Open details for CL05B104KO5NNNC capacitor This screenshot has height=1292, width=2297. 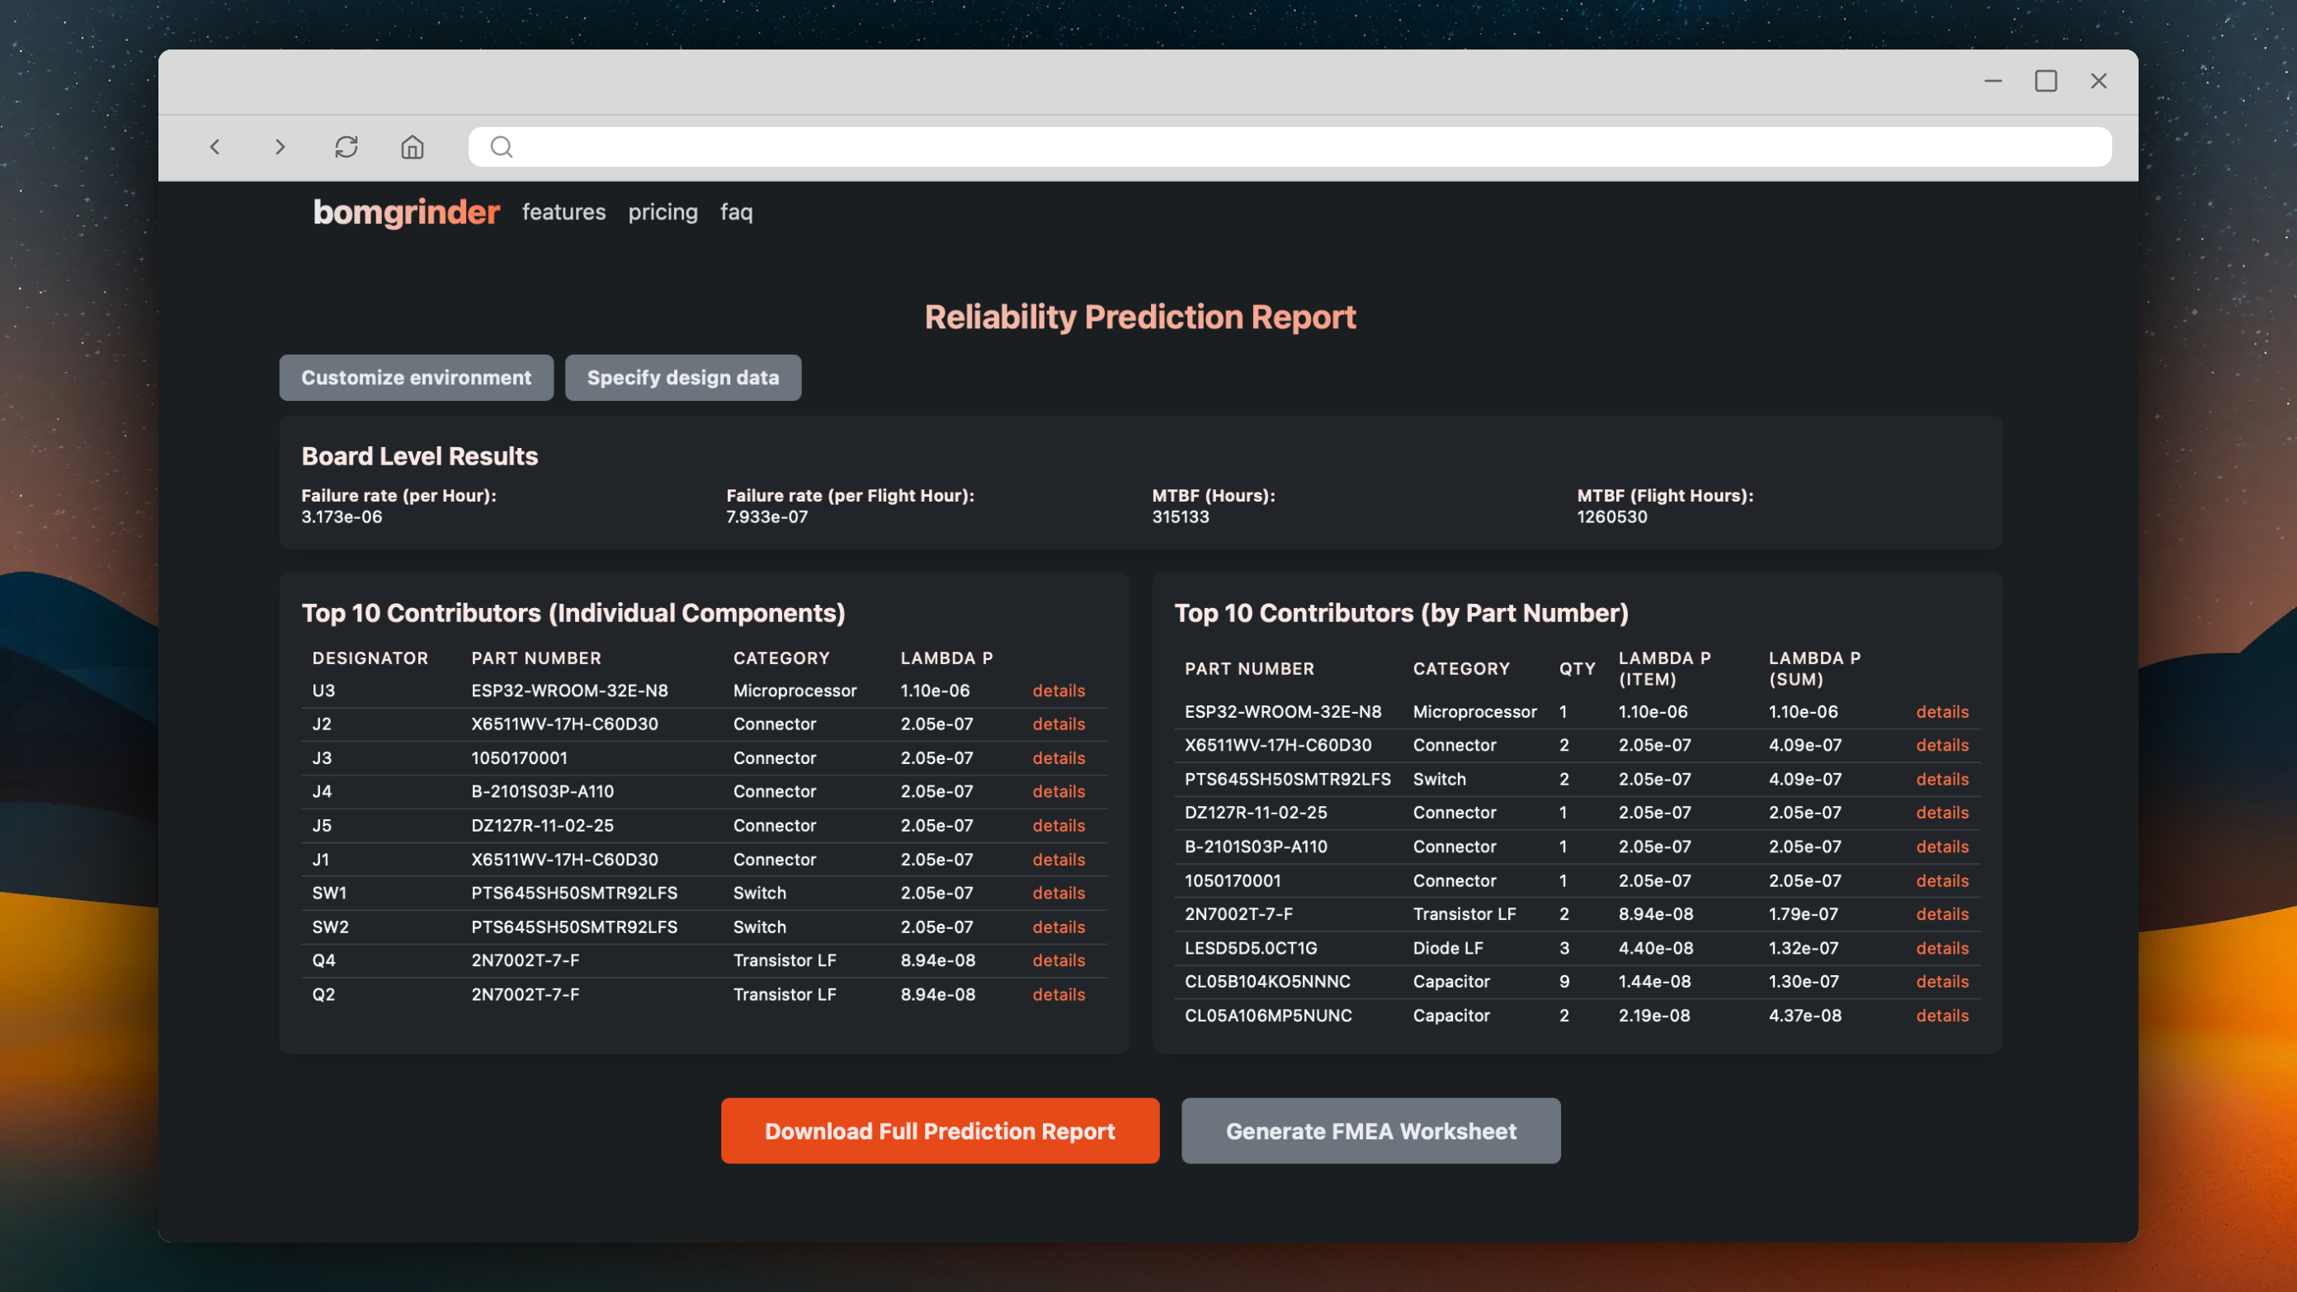pos(1942,982)
